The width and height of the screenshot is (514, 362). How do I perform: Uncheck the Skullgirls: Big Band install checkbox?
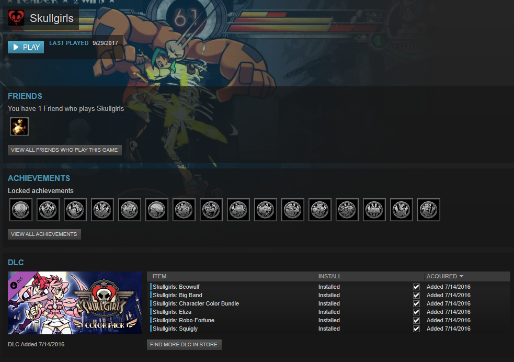416,296
